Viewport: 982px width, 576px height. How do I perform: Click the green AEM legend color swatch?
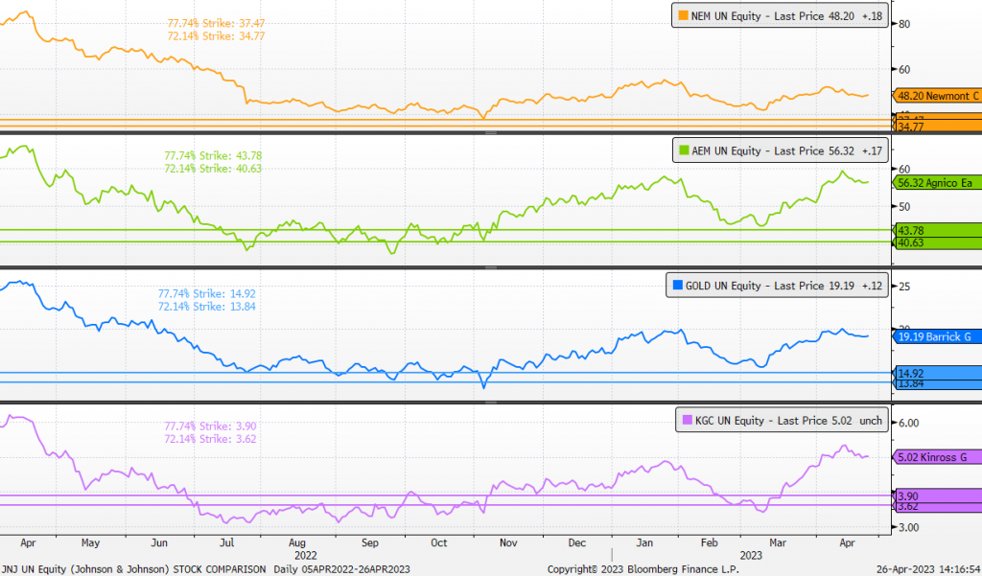684,150
